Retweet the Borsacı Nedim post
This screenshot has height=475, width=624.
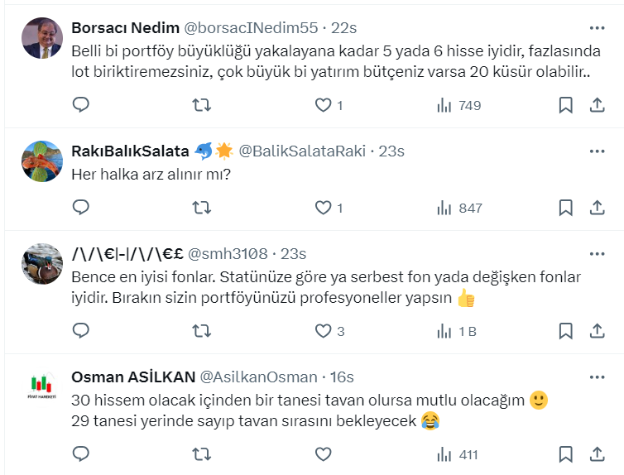[x=201, y=105]
